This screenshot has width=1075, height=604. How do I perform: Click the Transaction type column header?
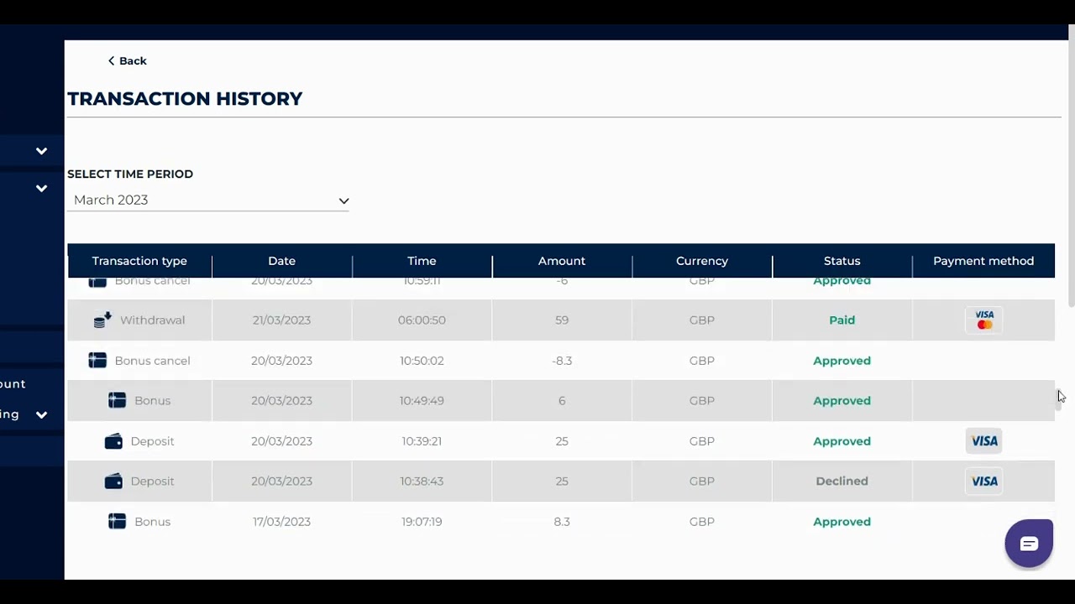(139, 261)
